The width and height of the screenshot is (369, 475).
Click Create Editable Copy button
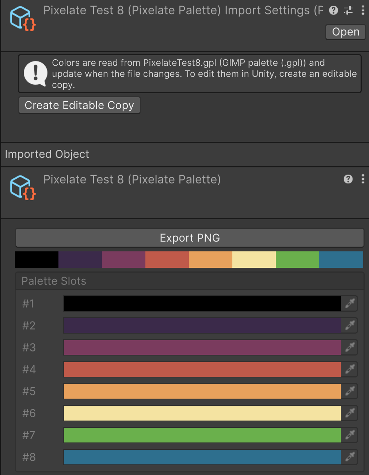pyautogui.click(x=79, y=105)
